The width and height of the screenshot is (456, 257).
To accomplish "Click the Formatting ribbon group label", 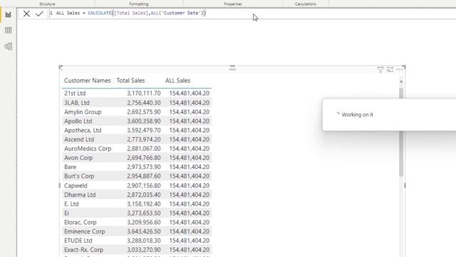I will (139, 4).
